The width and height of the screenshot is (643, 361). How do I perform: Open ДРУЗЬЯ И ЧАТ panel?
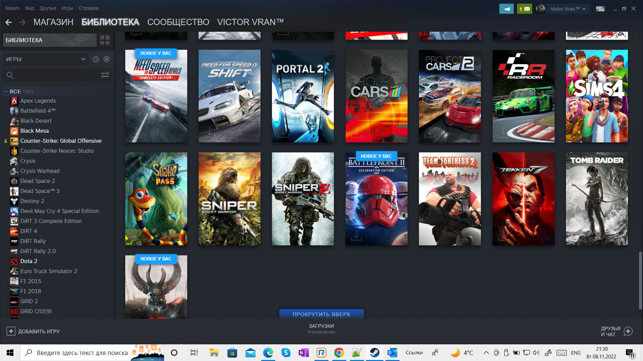click(x=610, y=331)
